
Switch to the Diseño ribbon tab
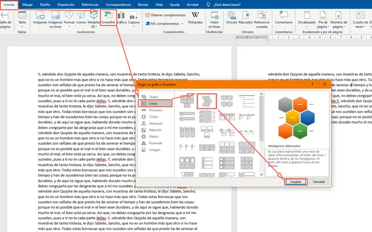click(x=45, y=4)
